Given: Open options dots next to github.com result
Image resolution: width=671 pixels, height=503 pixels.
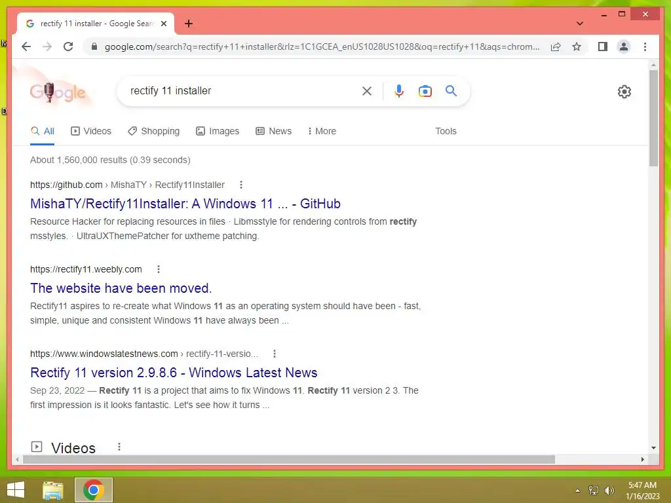Looking at the screenshot, I should (241, 184).
